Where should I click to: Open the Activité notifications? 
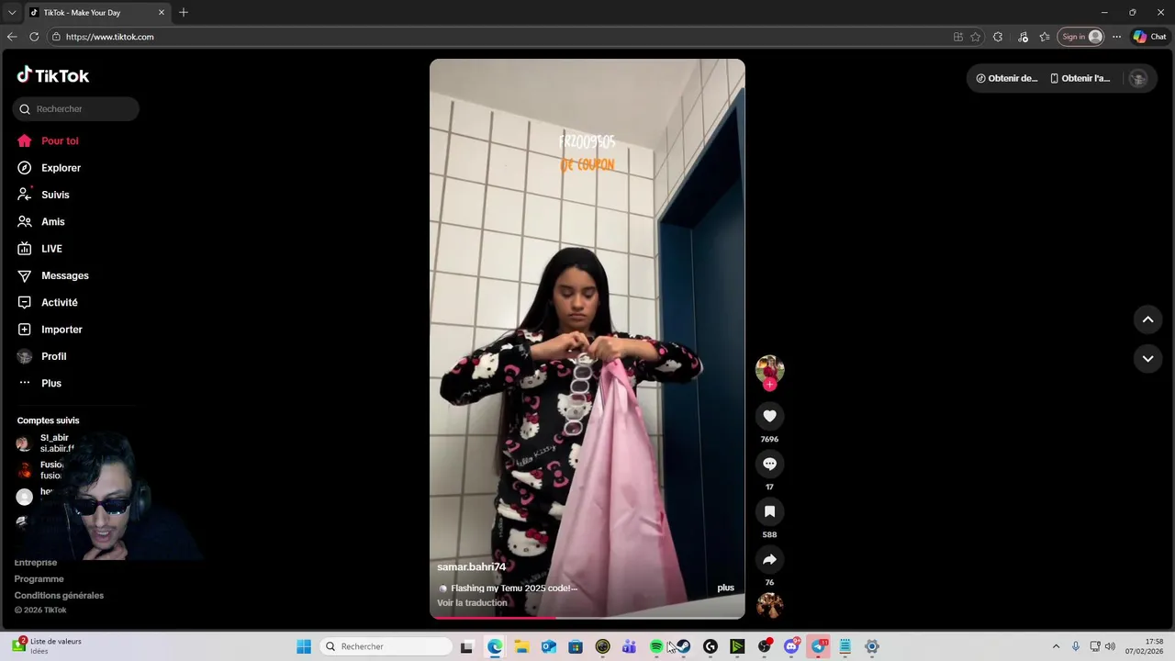[x=48, y=302]
